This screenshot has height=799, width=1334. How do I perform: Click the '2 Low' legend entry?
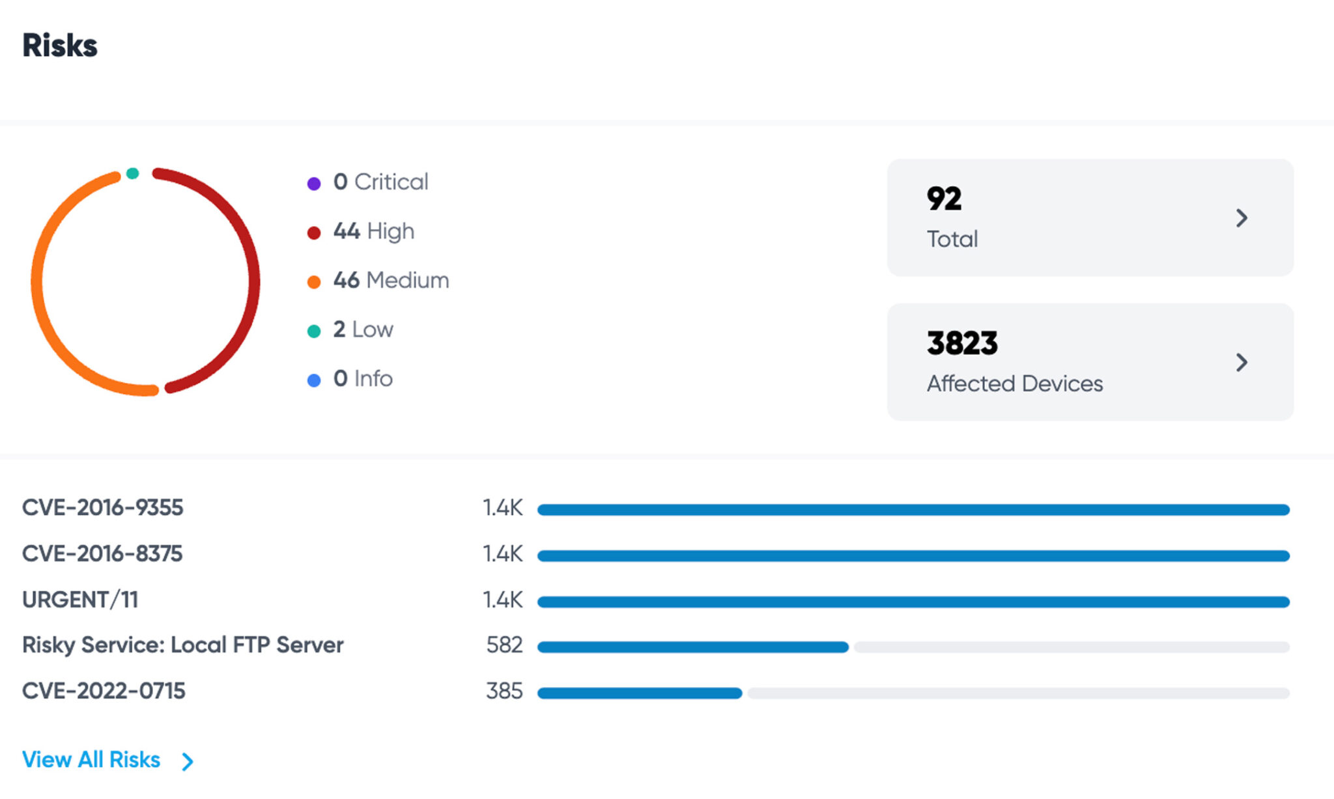tap(350, 329)
